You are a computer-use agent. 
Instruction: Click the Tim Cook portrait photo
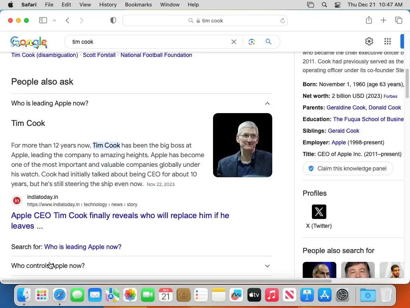(242, 145)
